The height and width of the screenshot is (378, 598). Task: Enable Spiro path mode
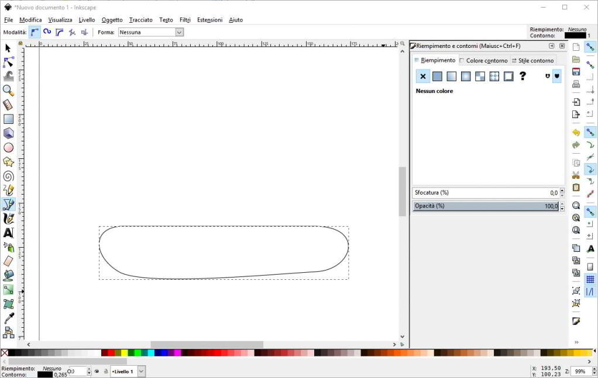(46, 32)
